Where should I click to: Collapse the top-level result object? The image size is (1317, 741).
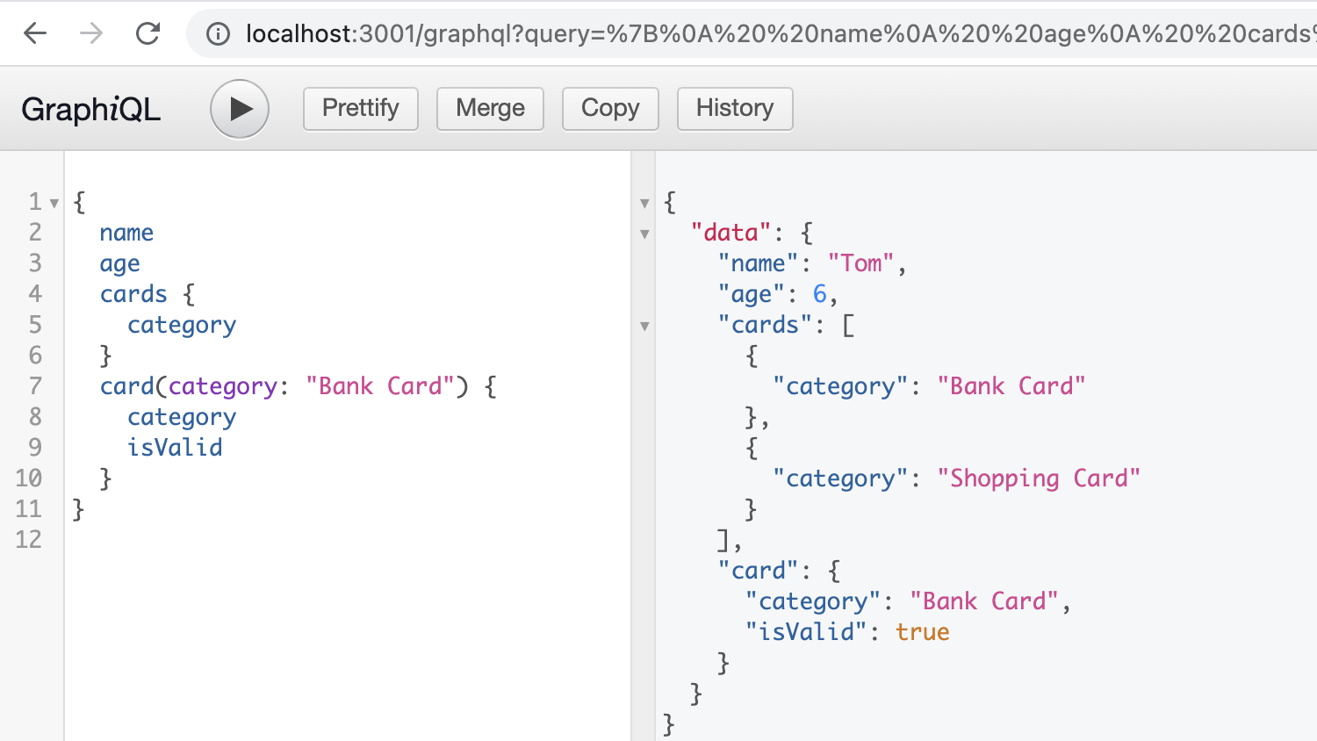(x=645, y=203)
